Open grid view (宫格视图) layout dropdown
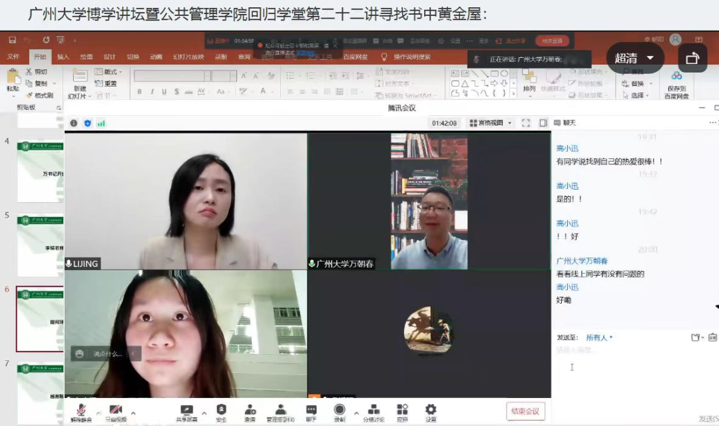Screen dimensions: 719x426 pos(491,123)
